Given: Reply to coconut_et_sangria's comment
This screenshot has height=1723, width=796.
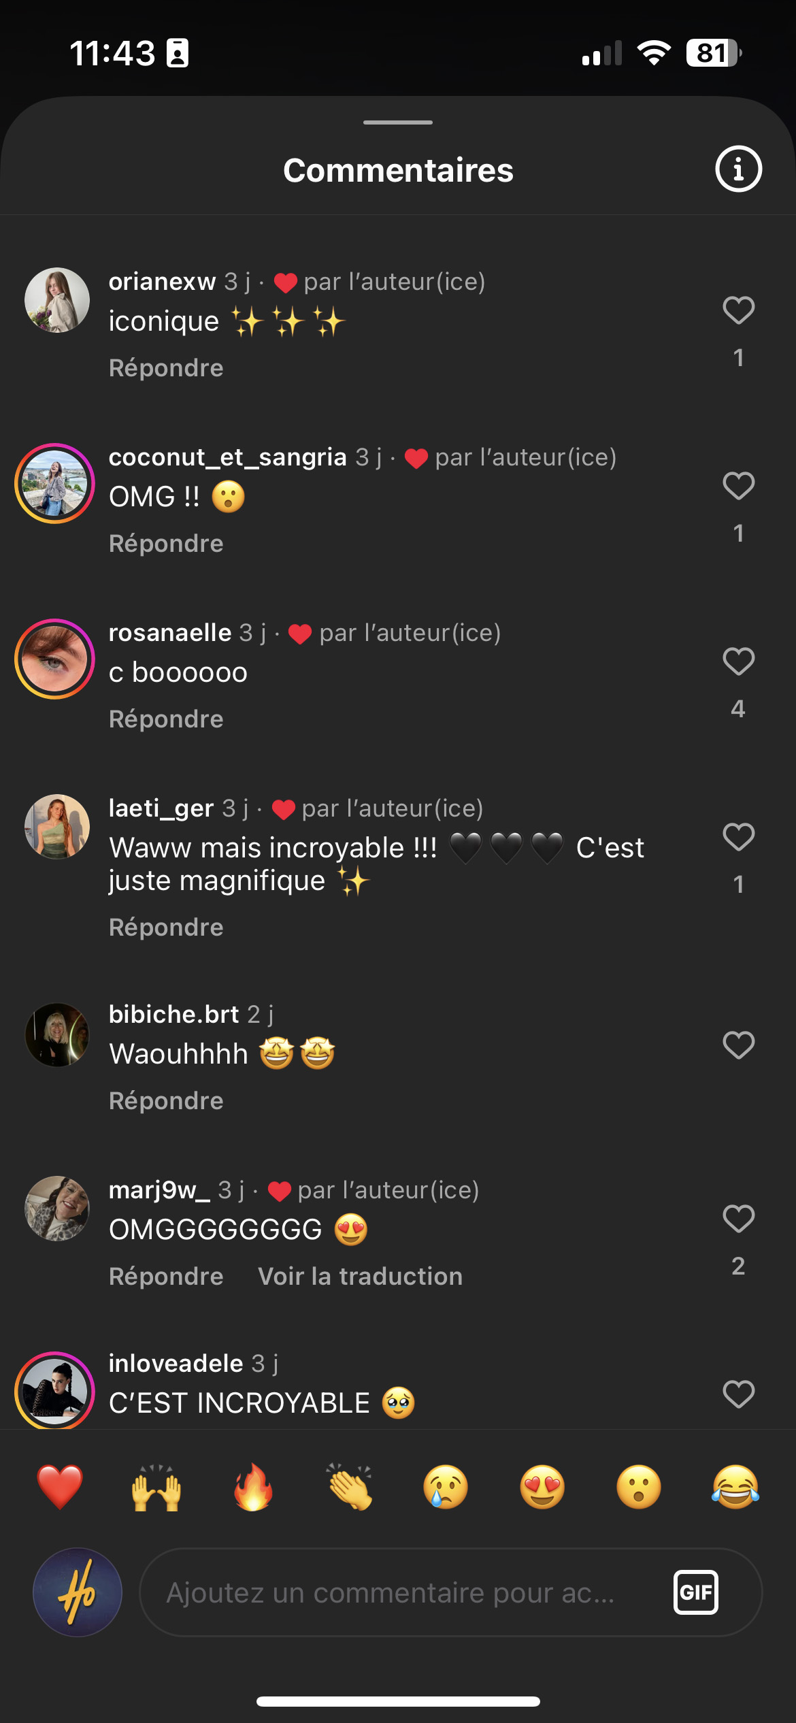Looking at the screenshot, I should (x=166, y=544).
